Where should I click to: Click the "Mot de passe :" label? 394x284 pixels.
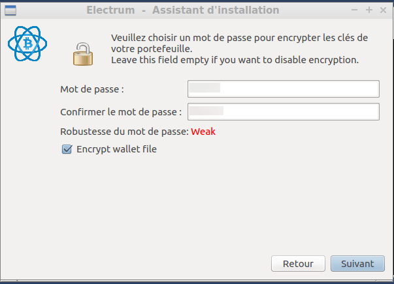click(x=92, y=89)
